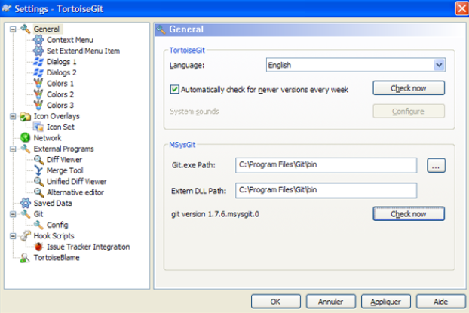
Task: Click the Colors 1 palette icon
Action: click(x=38, y=84)
